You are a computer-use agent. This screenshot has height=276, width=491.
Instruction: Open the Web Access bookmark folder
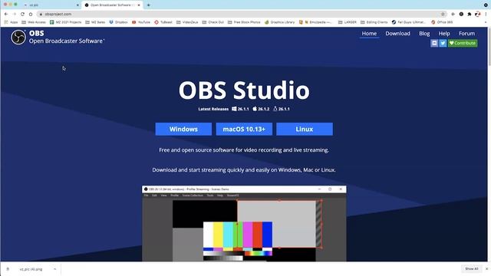click(x=34, y=22)
